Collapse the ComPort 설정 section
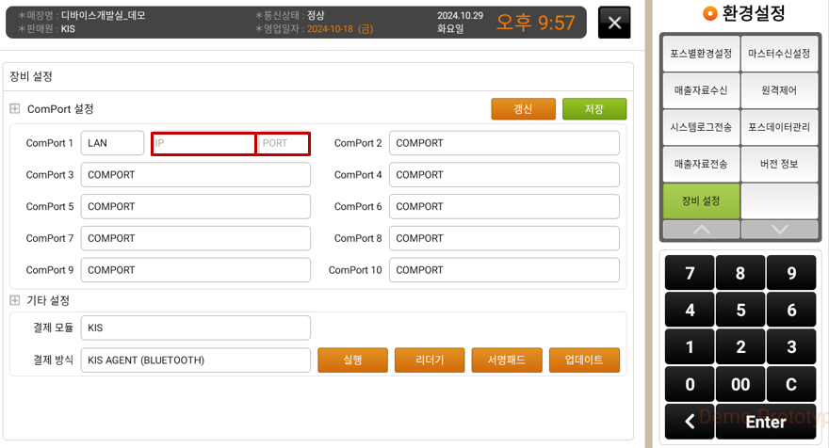The image size is (829, 448). point(15,109)
